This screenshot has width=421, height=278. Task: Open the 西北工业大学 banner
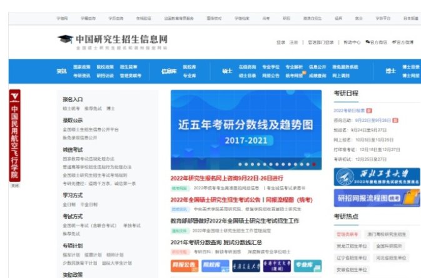coord(377,177)
